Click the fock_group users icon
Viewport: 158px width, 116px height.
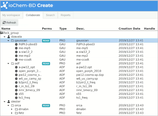[2, 33]
